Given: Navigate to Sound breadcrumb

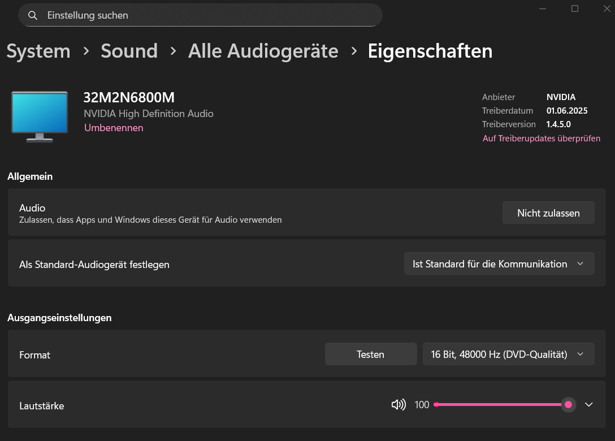Looking at the screenshot, I should 129,51.
